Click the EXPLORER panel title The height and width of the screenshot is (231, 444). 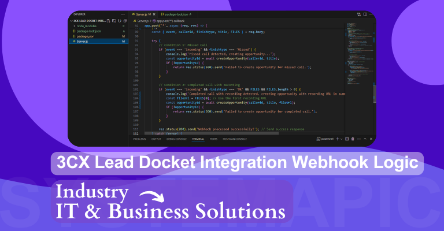pos(79,14)
